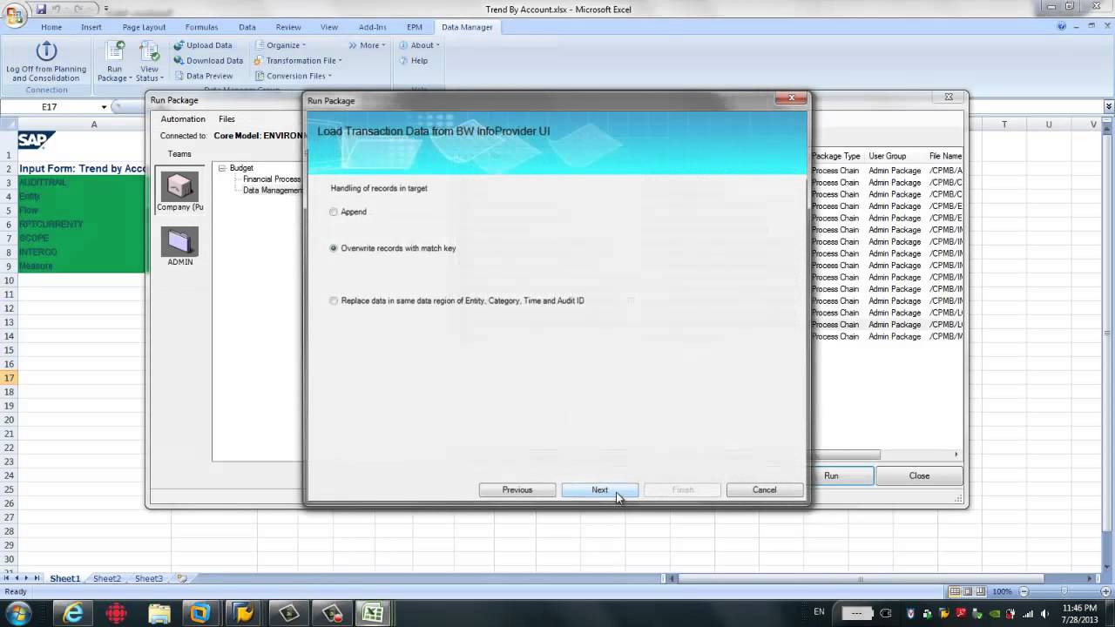The image size is (1115, 627).
Task: Switch to the Home ribbon tab
Action: click(51, 27)
